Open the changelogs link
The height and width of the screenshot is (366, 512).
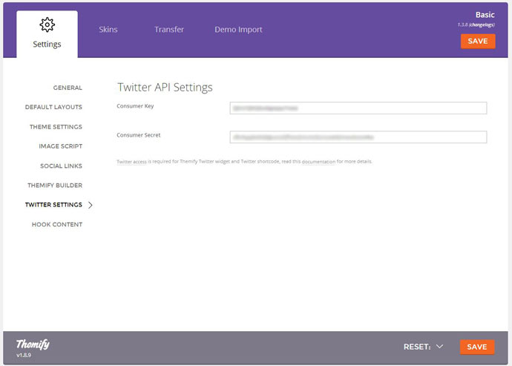[482, 24]
